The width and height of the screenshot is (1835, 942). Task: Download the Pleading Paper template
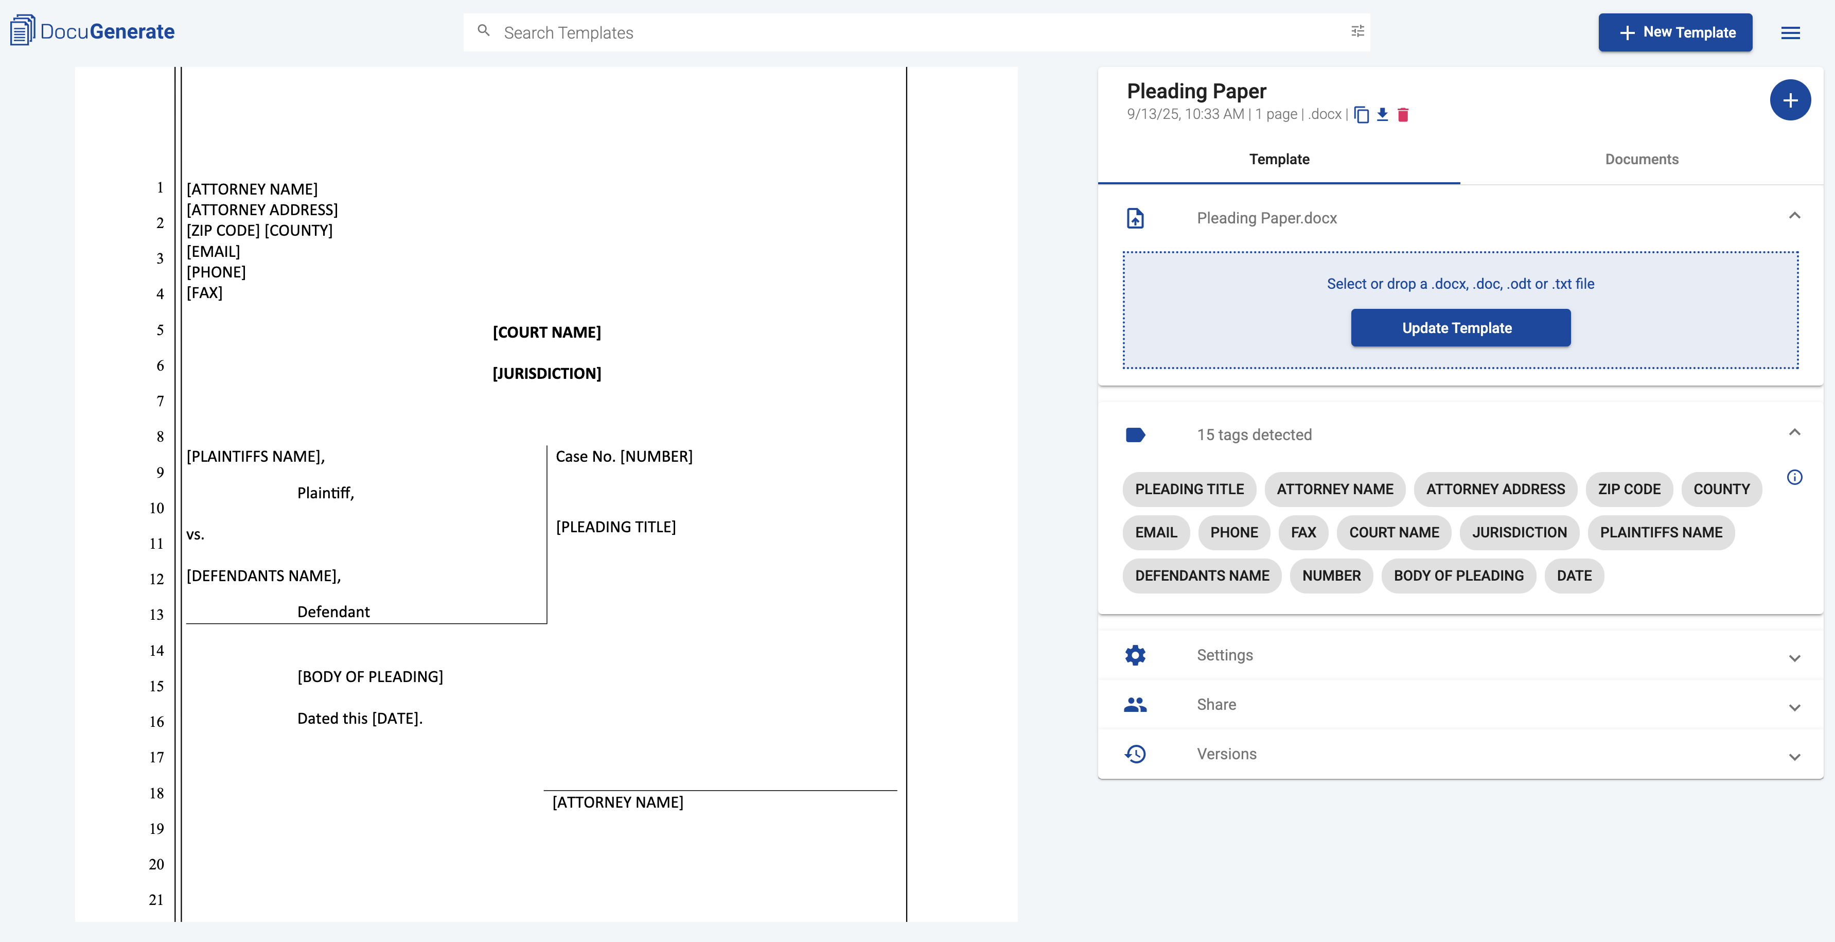1383,115
